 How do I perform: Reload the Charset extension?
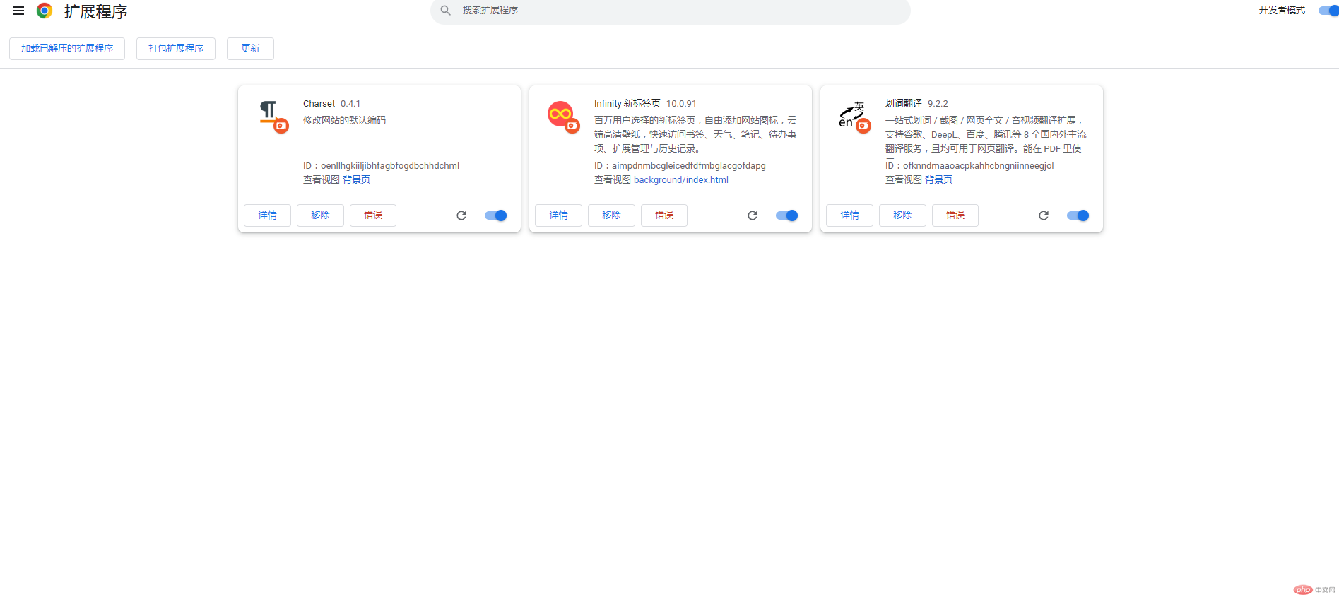(461, 215)
